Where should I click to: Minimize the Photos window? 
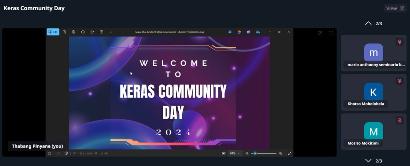tap(270, 32)
